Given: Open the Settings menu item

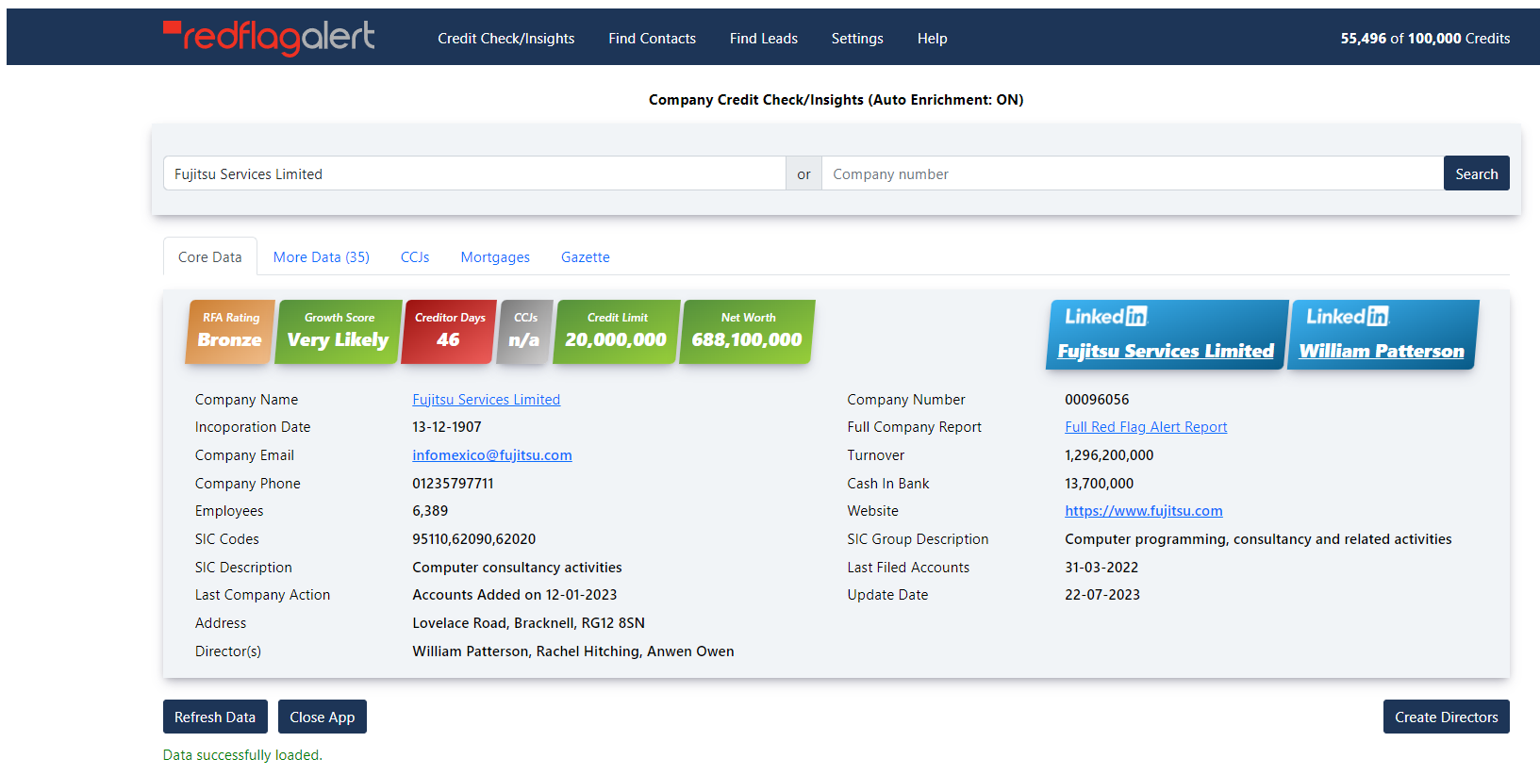Looking at the screenshot, I should 857,39.
